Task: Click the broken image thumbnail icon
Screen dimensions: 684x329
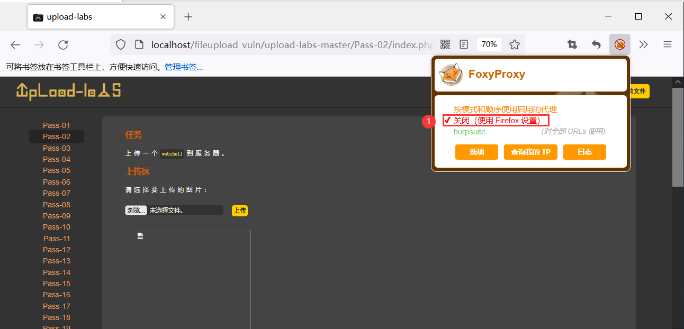Action: coord(140,236)
